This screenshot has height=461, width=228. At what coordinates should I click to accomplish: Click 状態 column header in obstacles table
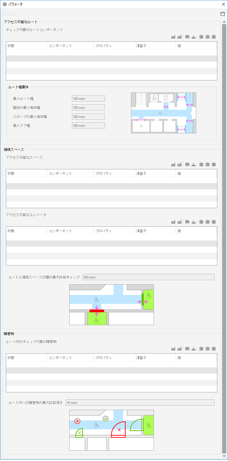(x=26, y=357)
